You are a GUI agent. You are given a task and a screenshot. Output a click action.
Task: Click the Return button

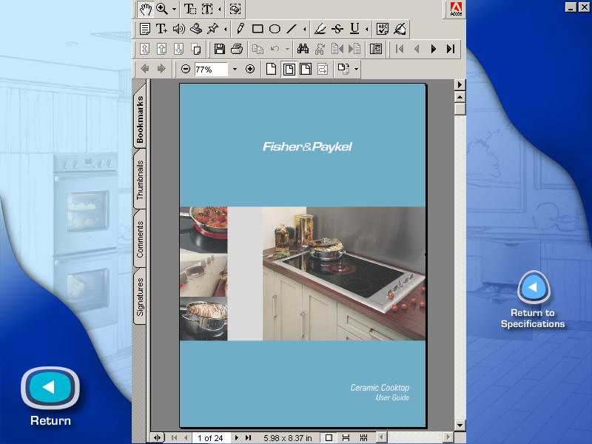(50, 388)
